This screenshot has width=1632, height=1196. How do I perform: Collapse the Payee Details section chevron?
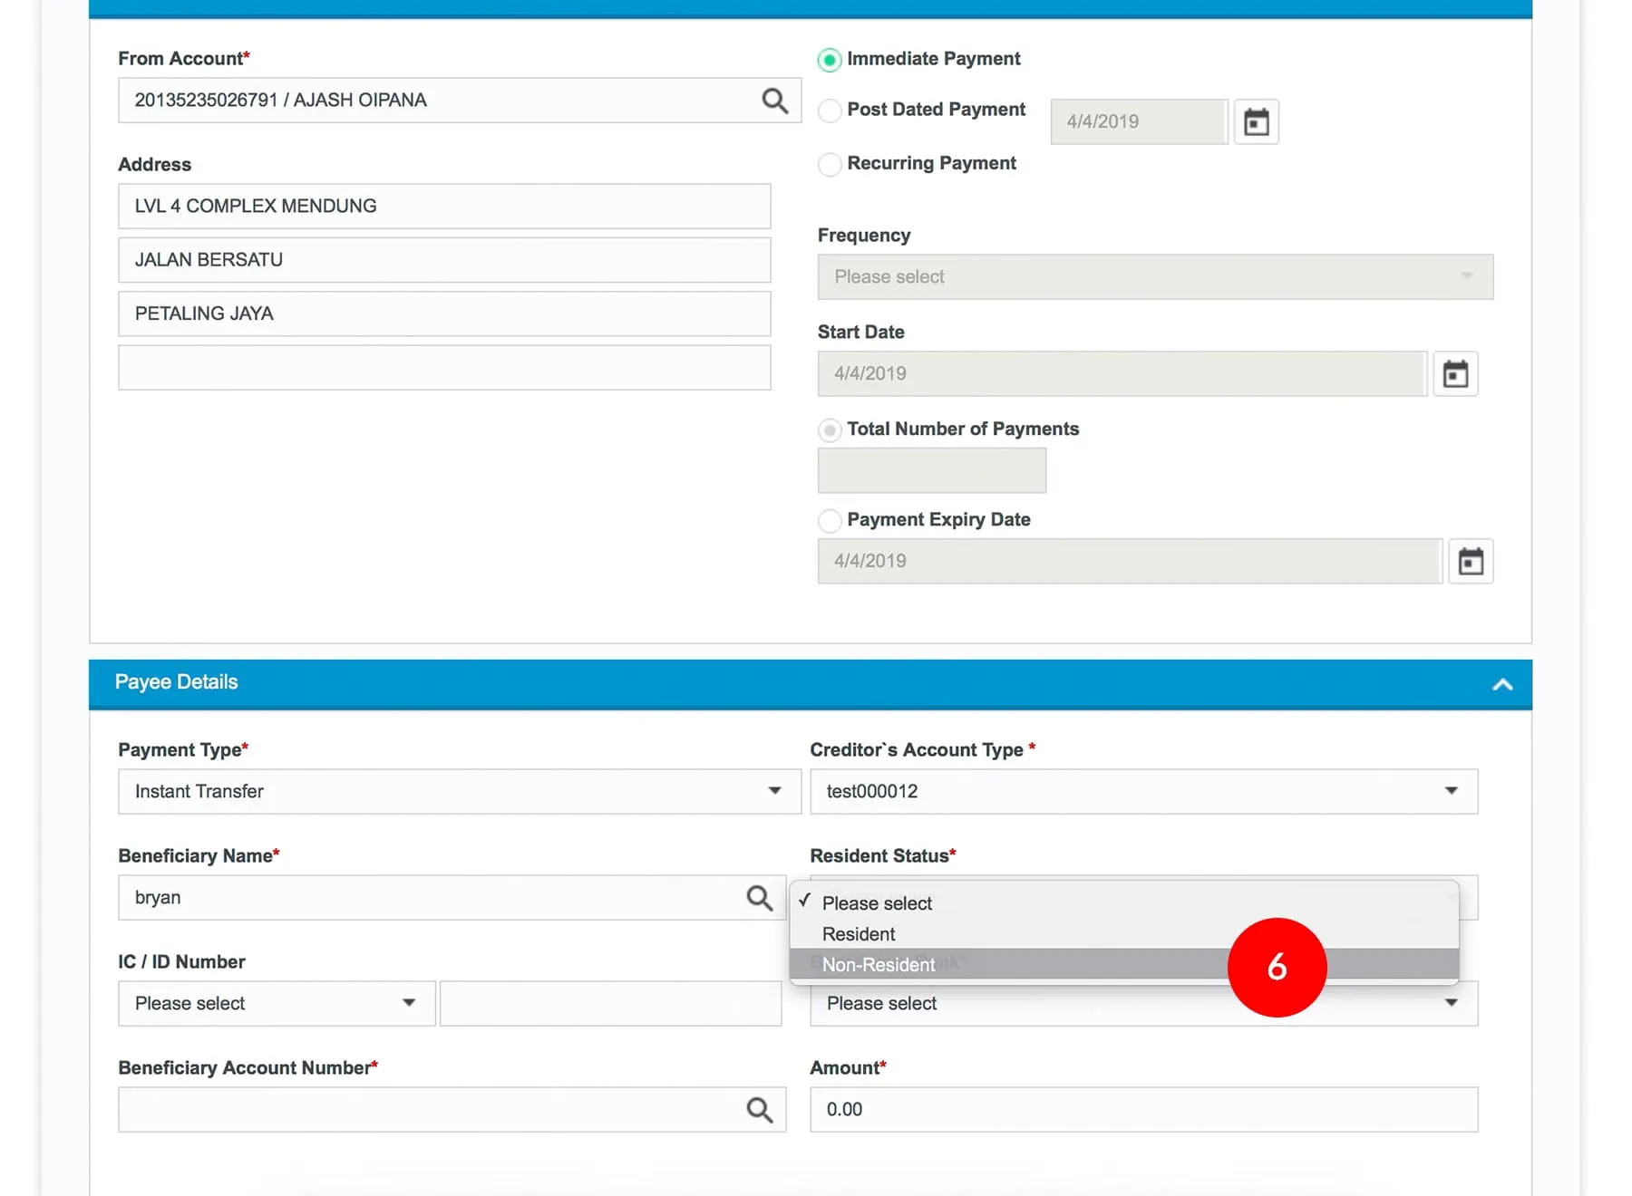(1501, 684)
